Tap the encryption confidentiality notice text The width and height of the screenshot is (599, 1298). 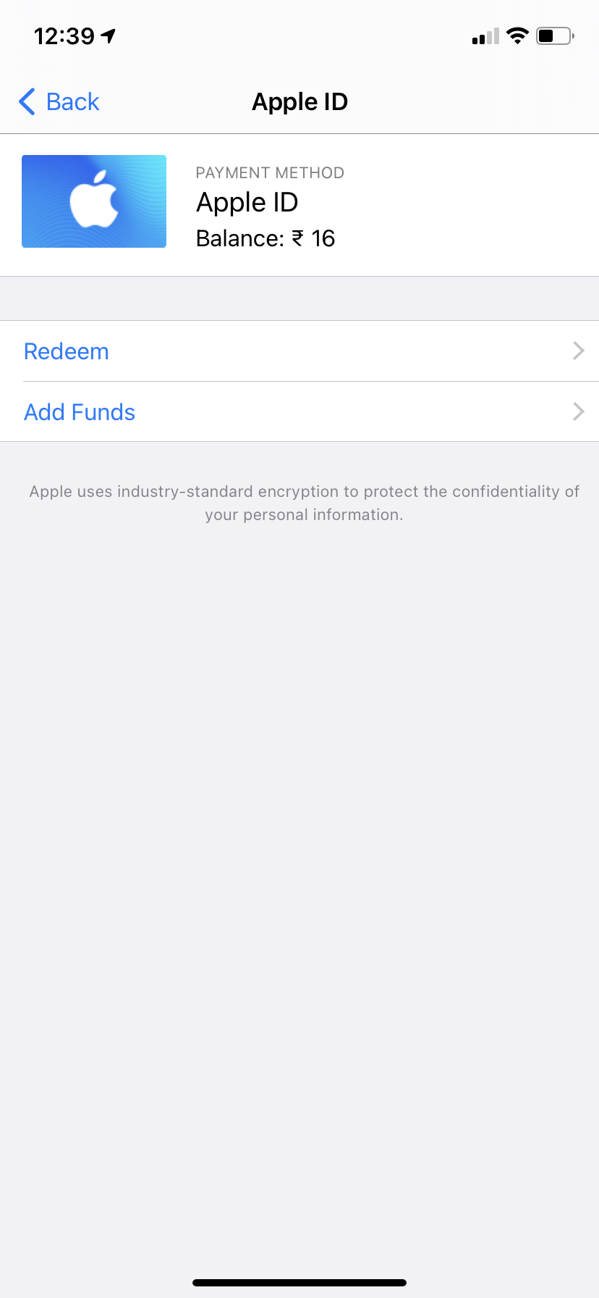pos(304,503)
